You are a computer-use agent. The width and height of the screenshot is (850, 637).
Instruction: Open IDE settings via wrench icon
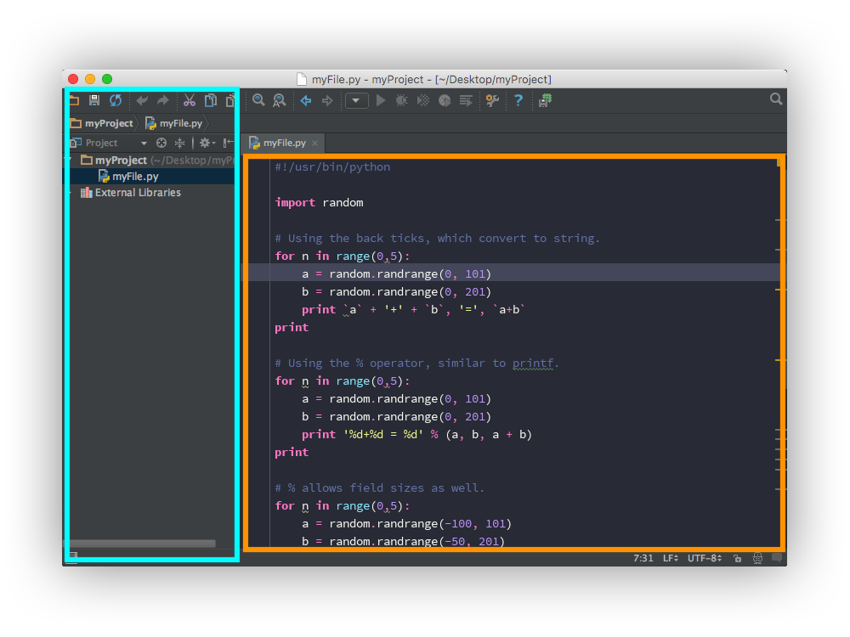(x=493, y=100)
